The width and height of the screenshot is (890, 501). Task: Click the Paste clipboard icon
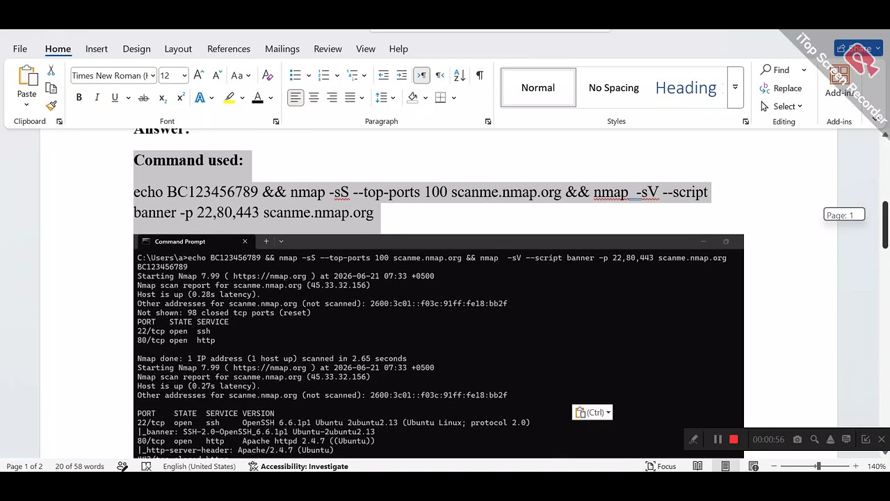pos(27,76)
